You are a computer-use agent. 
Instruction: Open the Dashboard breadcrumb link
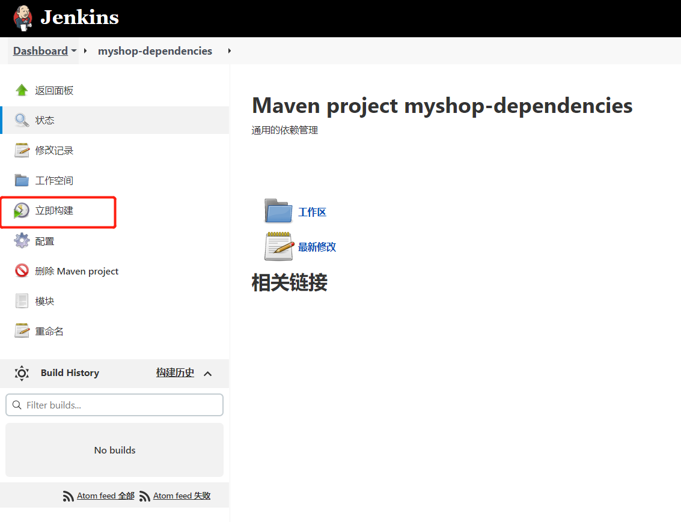point(40,51)
